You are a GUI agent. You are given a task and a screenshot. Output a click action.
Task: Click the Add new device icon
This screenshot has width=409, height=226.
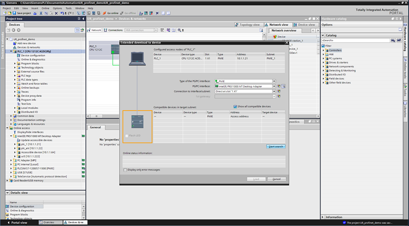(15, 43)
